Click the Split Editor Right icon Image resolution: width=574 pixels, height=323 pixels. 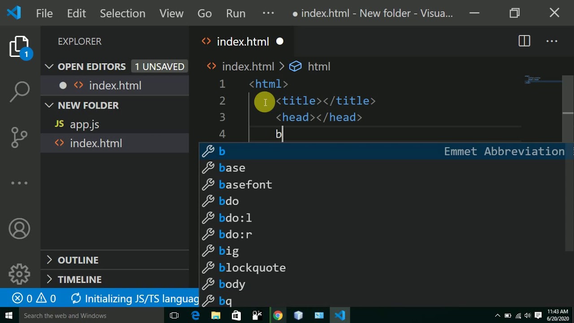tap(524, 41)
